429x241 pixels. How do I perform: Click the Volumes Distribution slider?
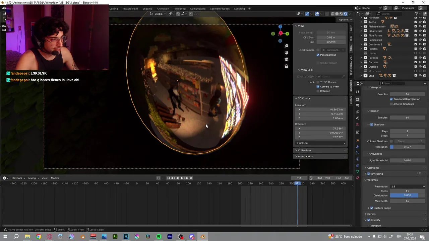[407, 195]
